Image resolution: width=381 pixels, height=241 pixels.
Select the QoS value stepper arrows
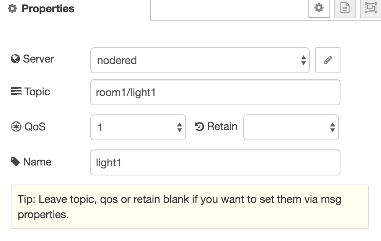pyautogui.click(x=179, y=126)
